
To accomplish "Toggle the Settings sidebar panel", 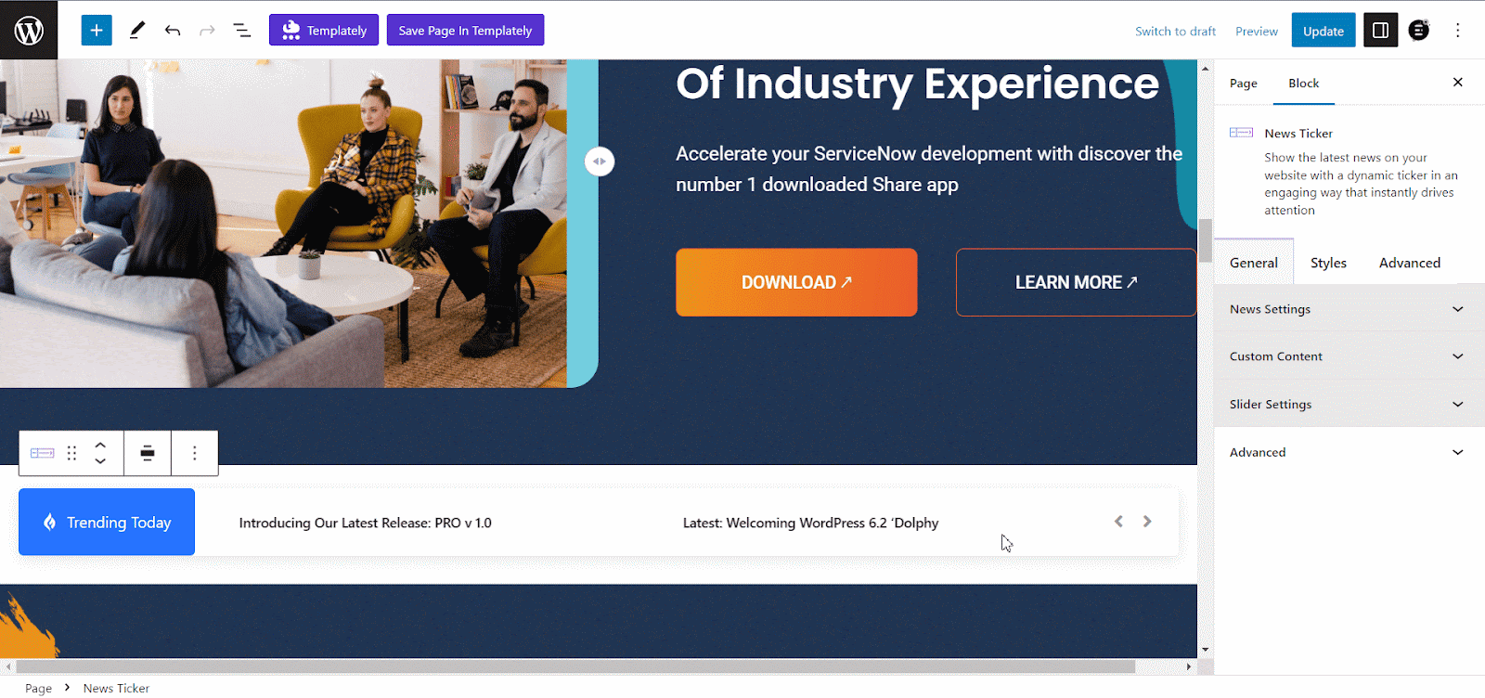I will (x=1380, y=31).
